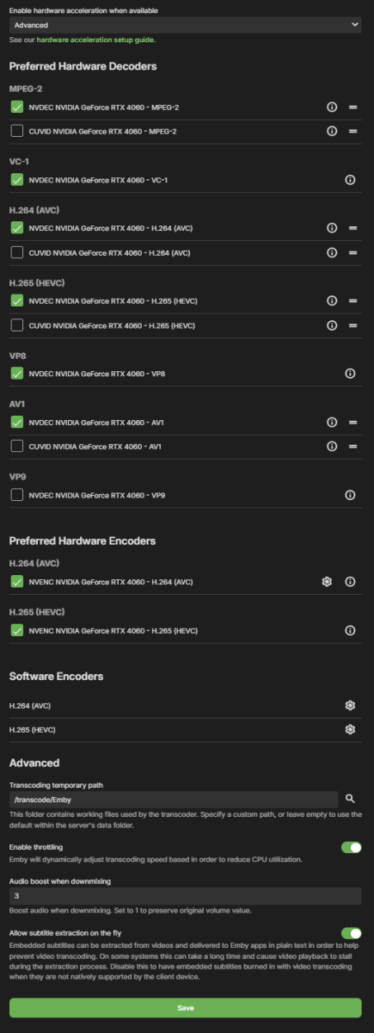
Task: Uncheck NVDEC VP8 decoder
Action: click(x=17, y=374)
